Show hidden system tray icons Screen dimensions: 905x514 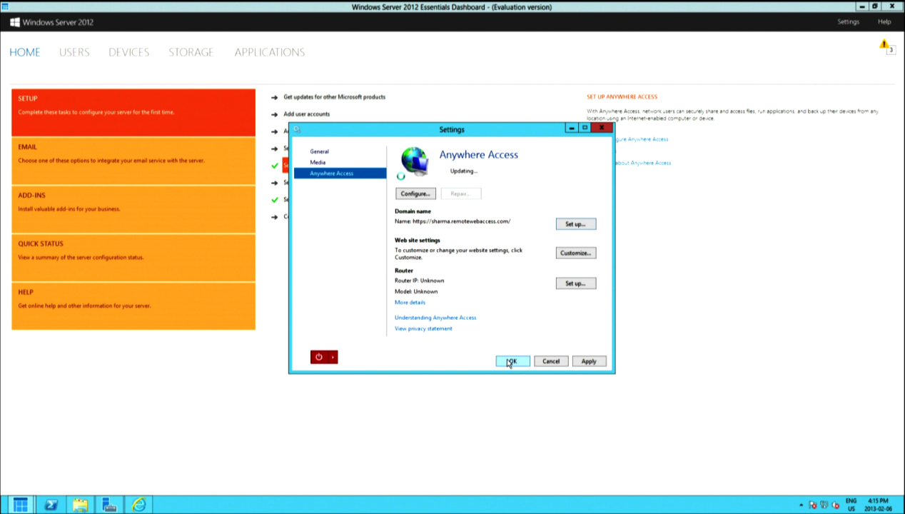pyautogui.click(x=801, y=505)
